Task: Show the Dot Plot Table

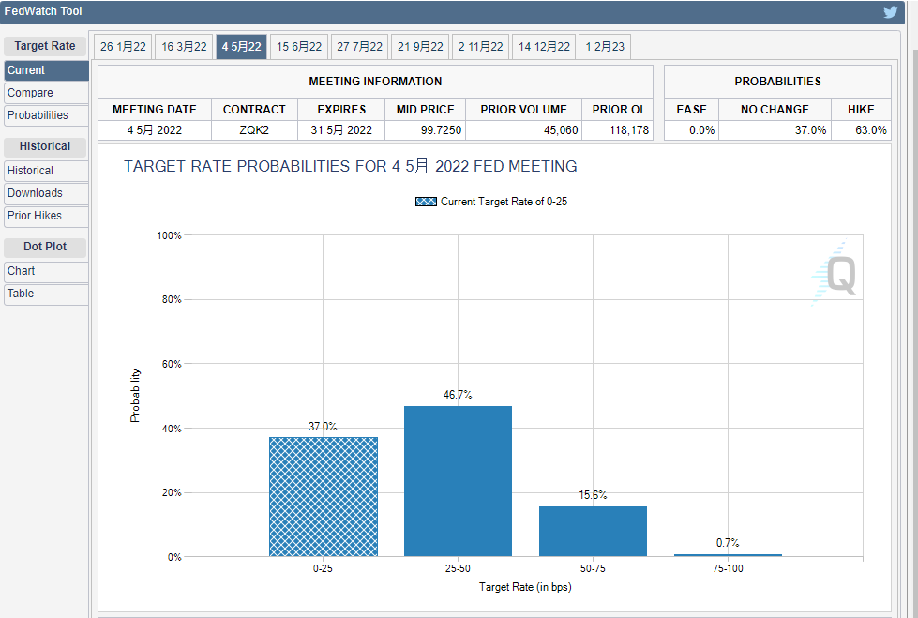Action: 46,294
